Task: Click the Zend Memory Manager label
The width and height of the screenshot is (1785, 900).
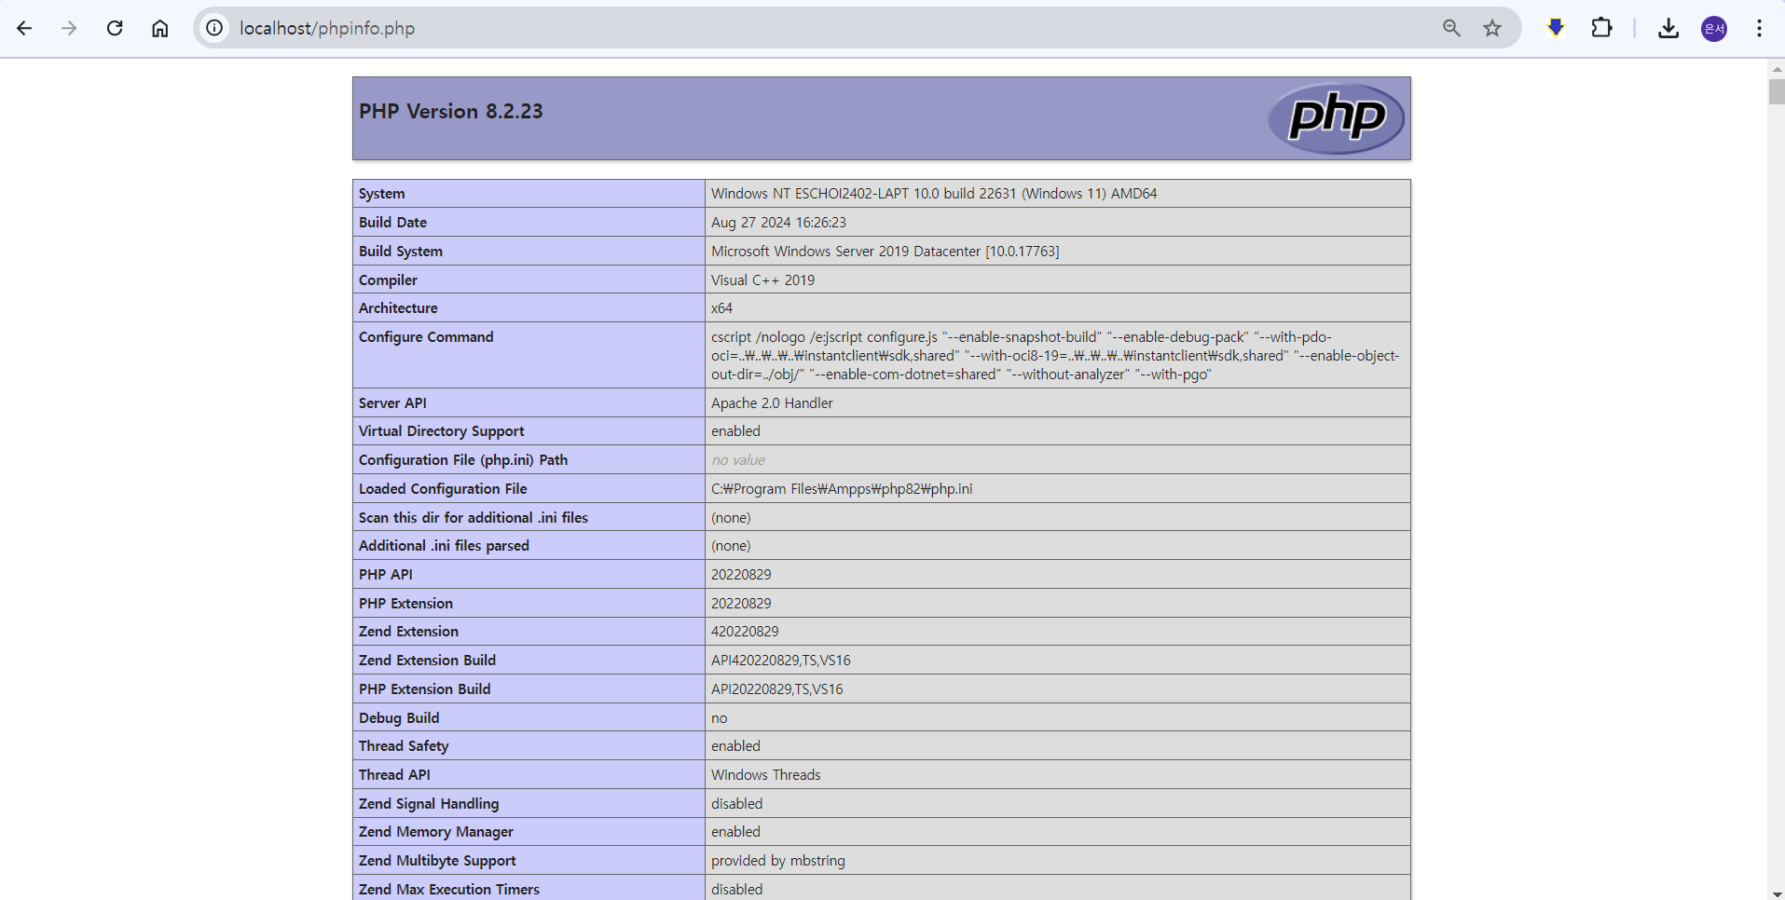Action: tap(436, 832)
